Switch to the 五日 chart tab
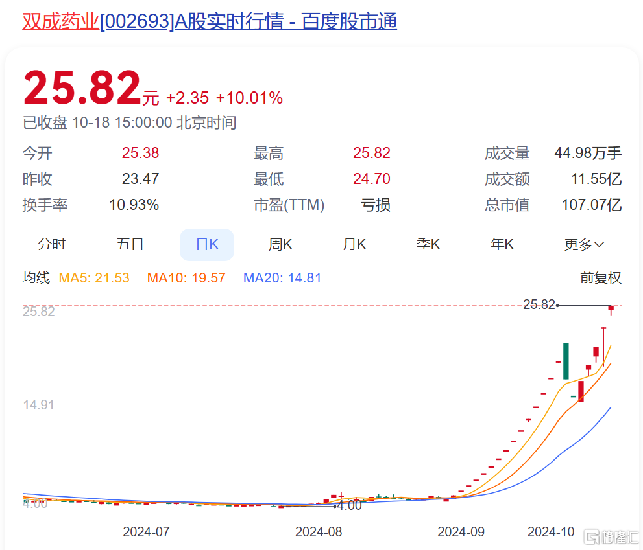 pyautogui.click(x=130, y=244)
